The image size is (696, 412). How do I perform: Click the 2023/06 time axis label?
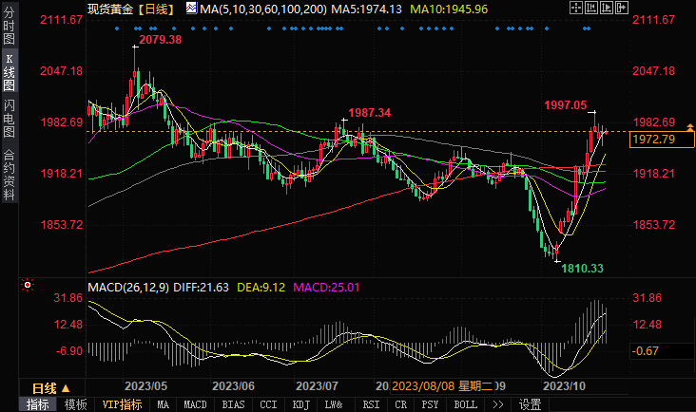click(233, 385)
